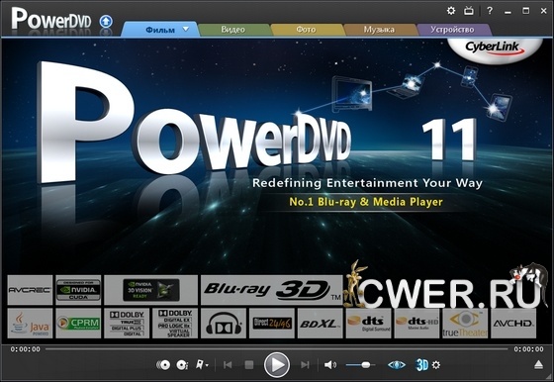The image size is (554, 382).
Task: Skip to next chapter
Action: [305, 365]
